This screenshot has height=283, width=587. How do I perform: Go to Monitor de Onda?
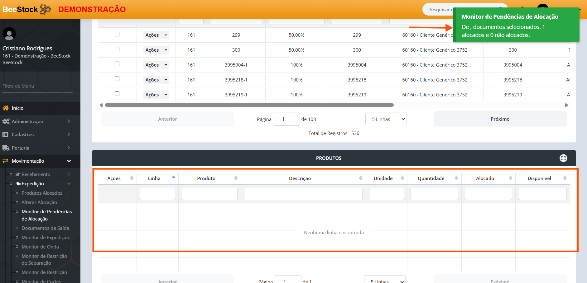pyautogui.click(x=40, y=247)
